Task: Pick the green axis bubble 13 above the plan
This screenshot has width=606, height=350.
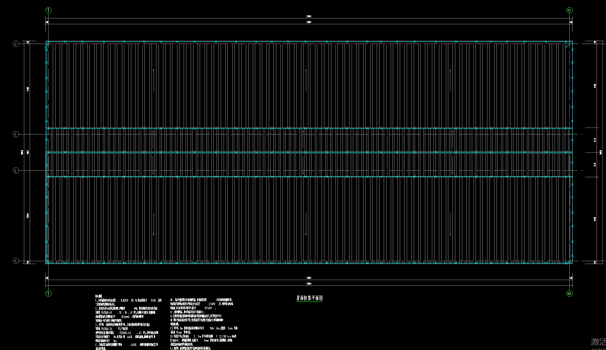Action: point(569,10)
